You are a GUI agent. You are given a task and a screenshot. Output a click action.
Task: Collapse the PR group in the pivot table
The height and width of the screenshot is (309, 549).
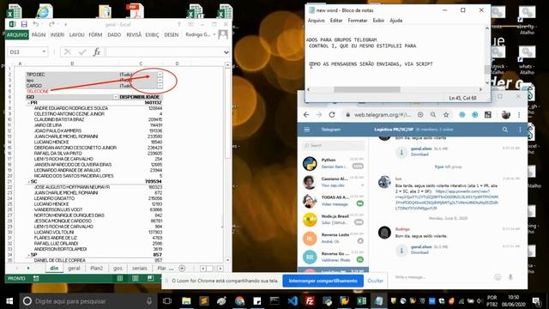coord(28,103)
